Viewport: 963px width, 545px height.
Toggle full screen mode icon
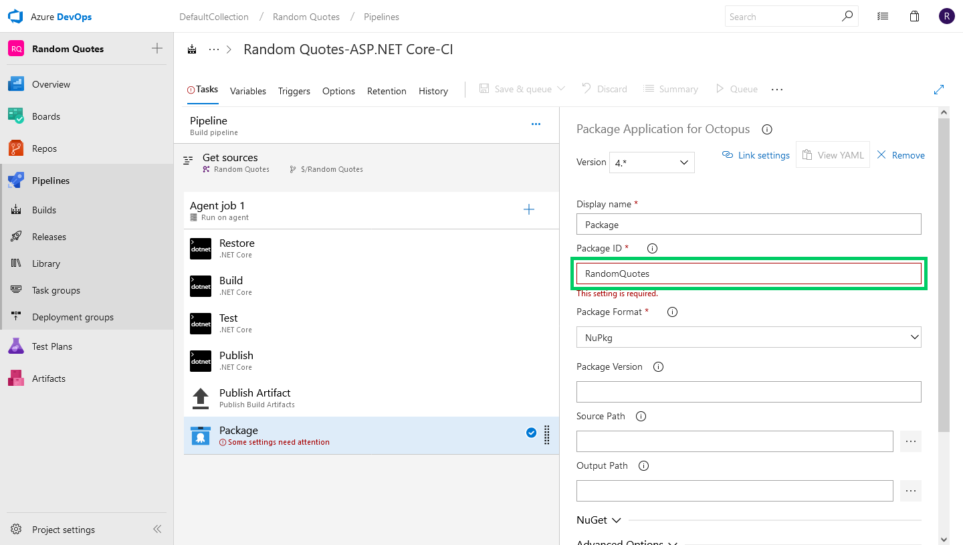click(939, 89)
